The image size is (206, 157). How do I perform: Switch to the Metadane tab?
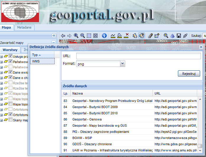point(25,27)
